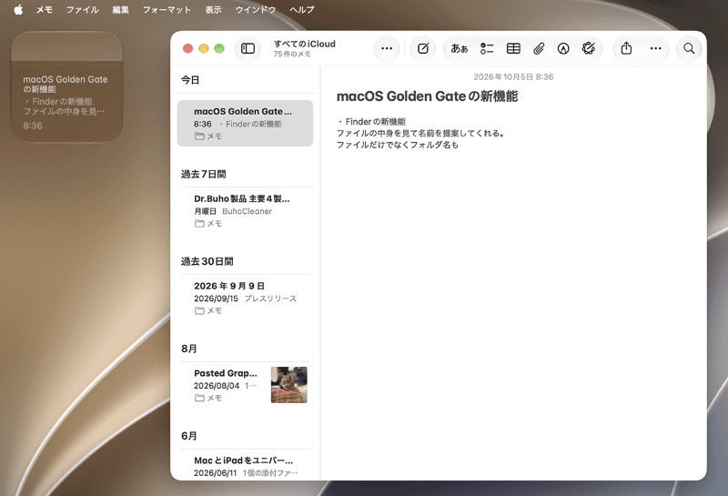Viewport: 728px width, 496px height.
Task: Click line ファイルの中身を見て名前を提案してくれる
Action: [x=420, y=133]
